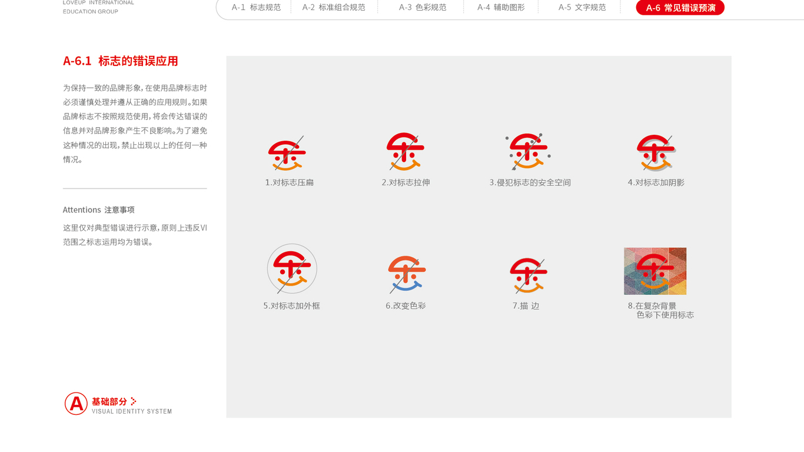Viewport: 804px width, 452px height.
Task: Click the VISUAL IDENTITY SYSTEM text
Action: pyautogui.click(x=132, y=411)
